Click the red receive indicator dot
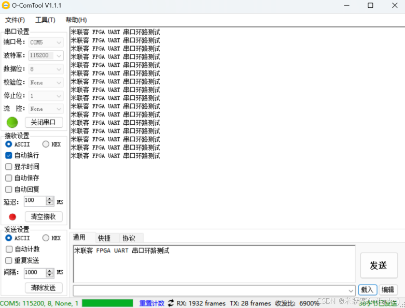Image resolution: width=405 pixels, height=308 pixels. pyautogui.click(x=12, y=217)
